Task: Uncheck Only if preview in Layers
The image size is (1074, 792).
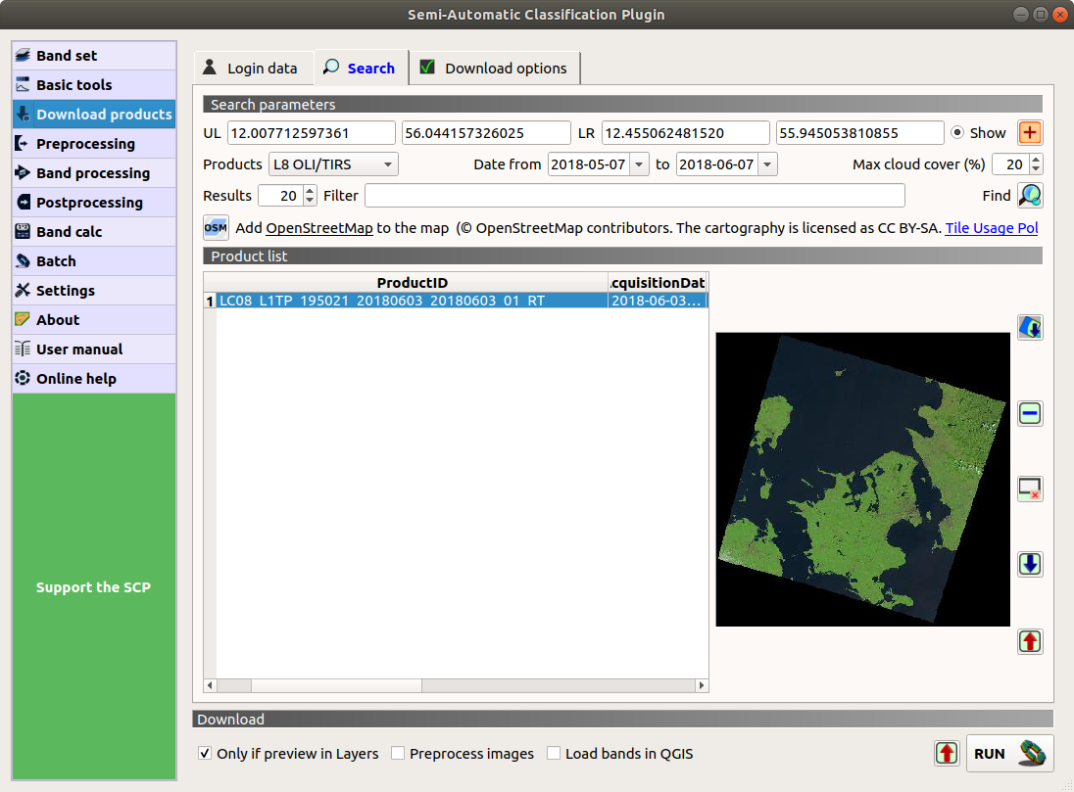Action: (x=205, y=754)
